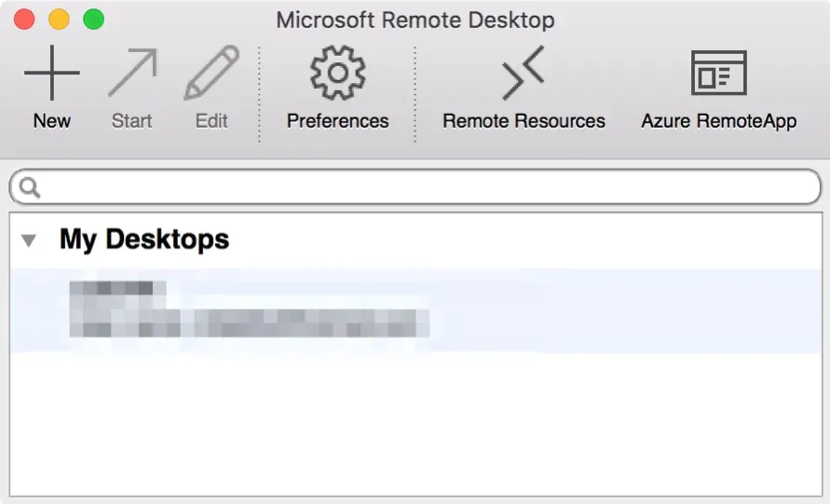The height and width of the screenshot is (504, 830).
Task: Click the Remote Resources text label
Action: click(524, 121)
